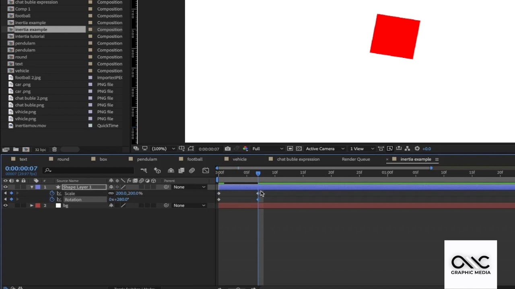The width and height of the screenshot is (515, 289).
Task: Open the Graph Editor icon
Action: [x=206, y=171]
